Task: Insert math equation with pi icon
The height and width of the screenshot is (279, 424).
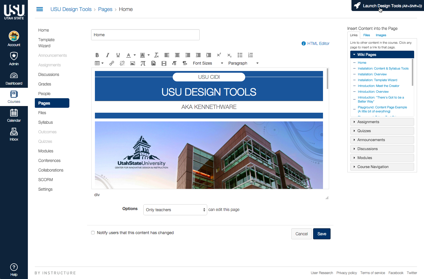Action: tap(143, 63)
